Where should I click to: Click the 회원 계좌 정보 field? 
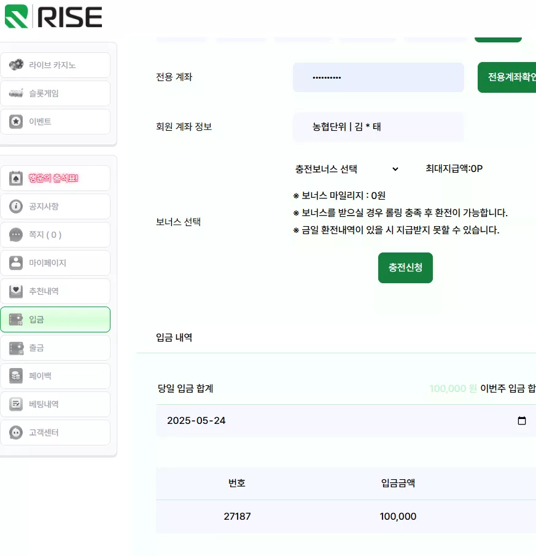click(x=378, y=127)
